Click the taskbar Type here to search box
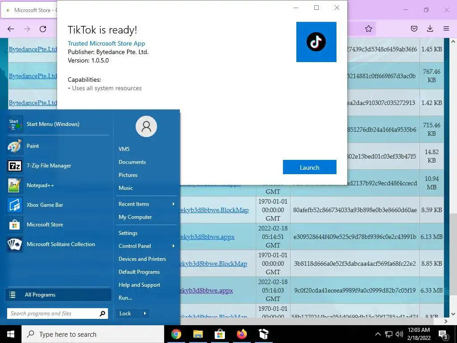The image size is (457, 343). (x=93, y=334)
